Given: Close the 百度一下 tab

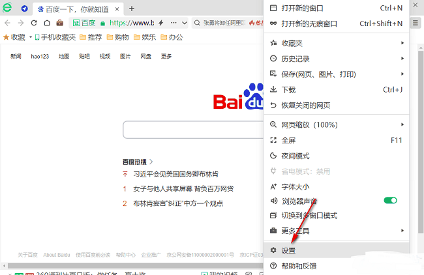Looking at the screenshot, I should click(117, 9).
